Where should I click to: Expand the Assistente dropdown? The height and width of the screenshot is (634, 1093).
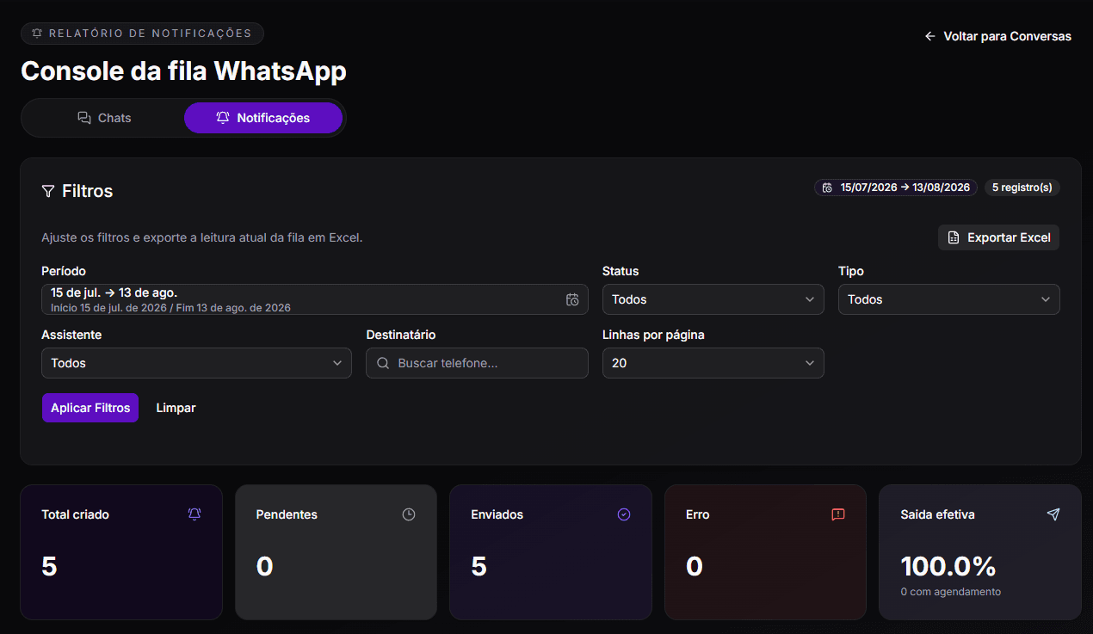[196, 363]
